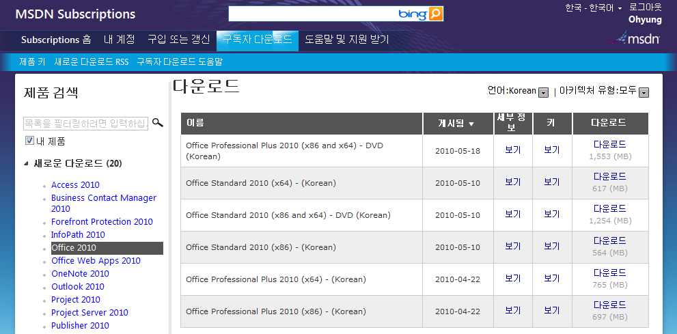
Task: Click the product filter input field
Action: pos(85,124)
